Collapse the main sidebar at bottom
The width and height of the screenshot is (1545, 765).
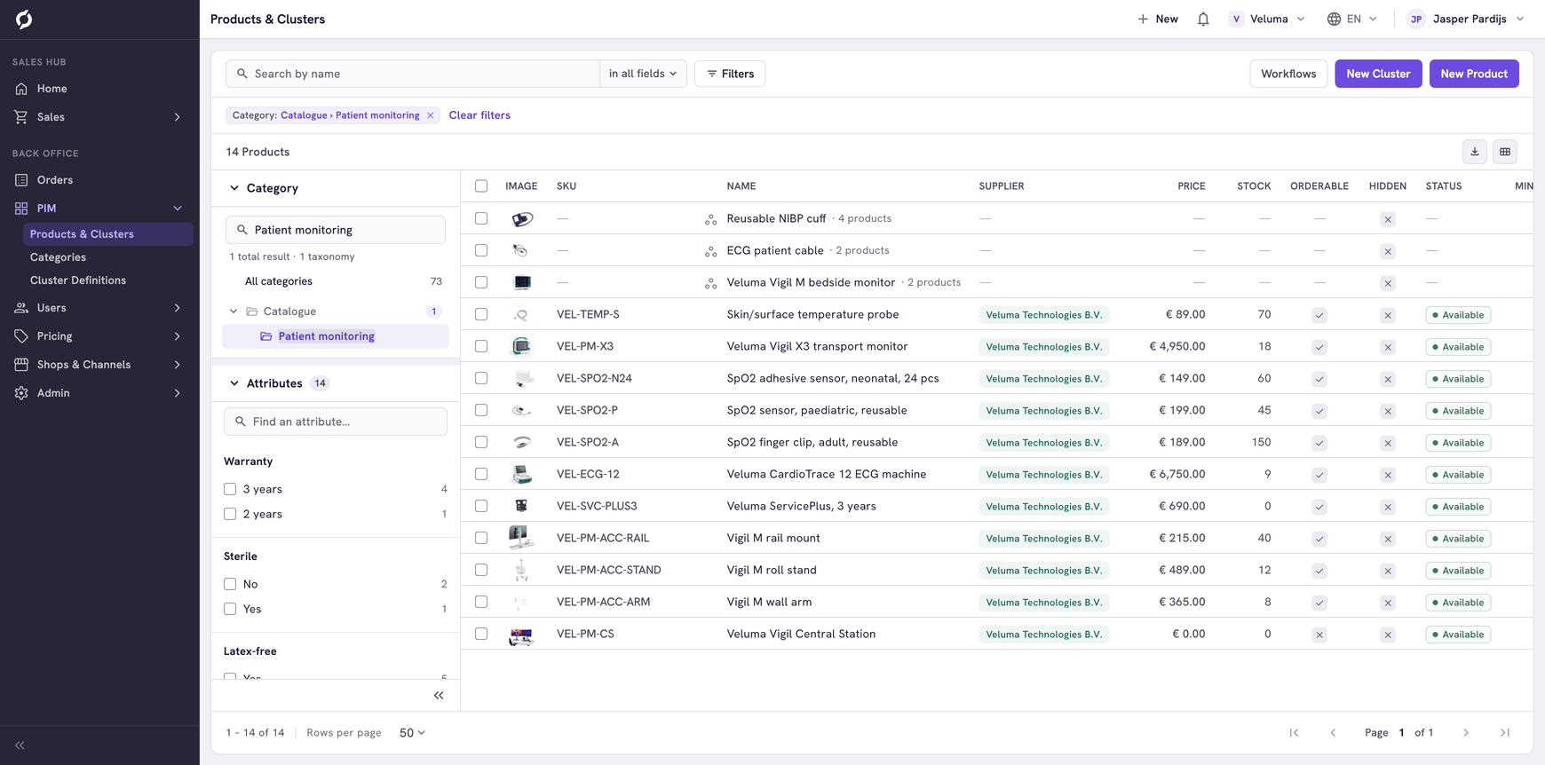[20, 745]
